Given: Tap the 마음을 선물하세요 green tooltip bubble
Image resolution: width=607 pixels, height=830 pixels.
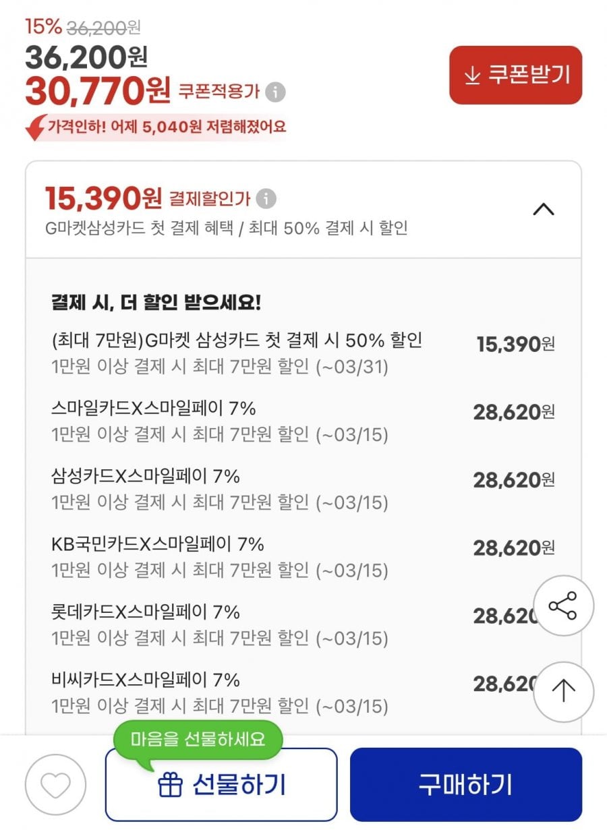Looking at the screenshot, I should [198, 739].
